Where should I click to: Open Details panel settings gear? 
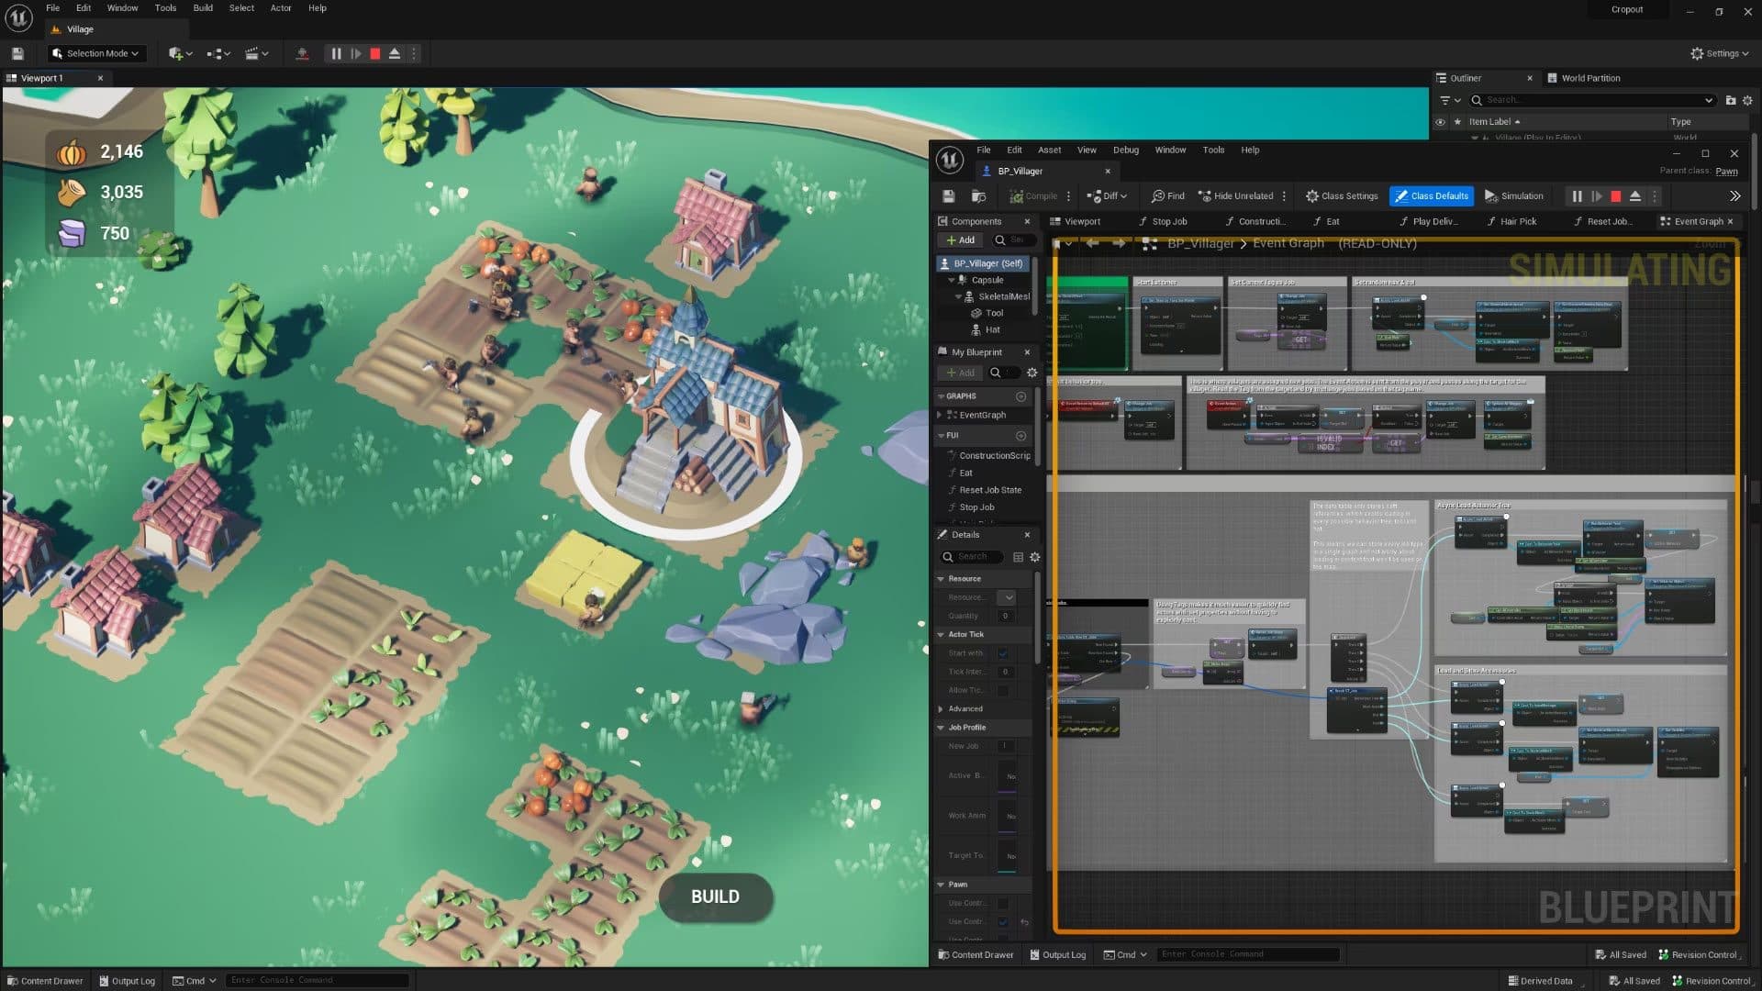[1034, 558]
